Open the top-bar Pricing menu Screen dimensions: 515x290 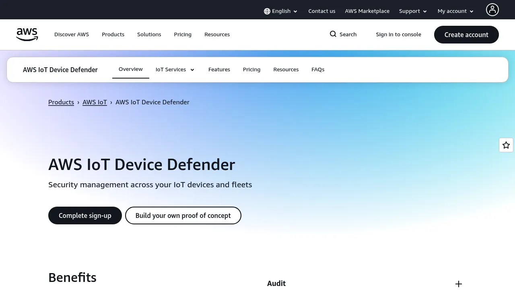183,35
